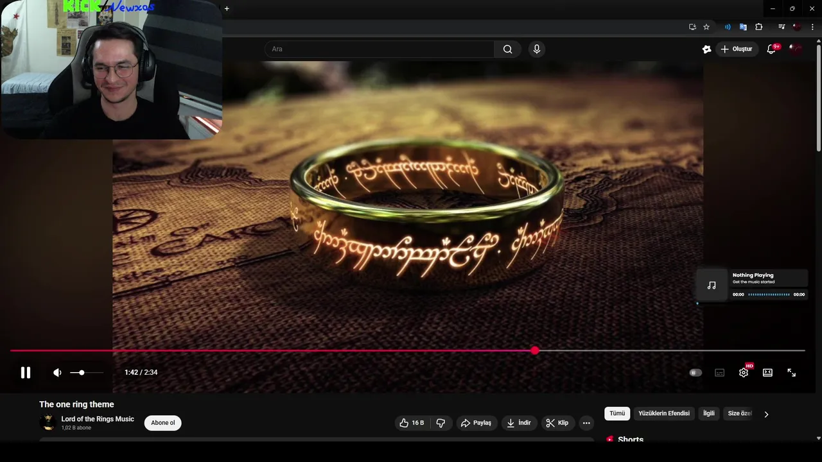822x462 pixels.
Task: Click the 1:42 / 2:34 time display
Action: point(141,372)
